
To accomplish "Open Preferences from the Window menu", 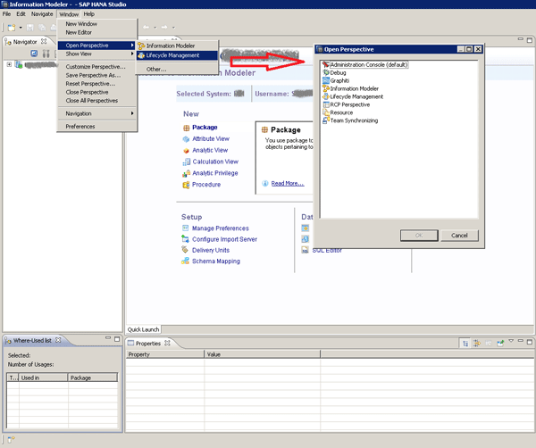I will tap(80, 127).
